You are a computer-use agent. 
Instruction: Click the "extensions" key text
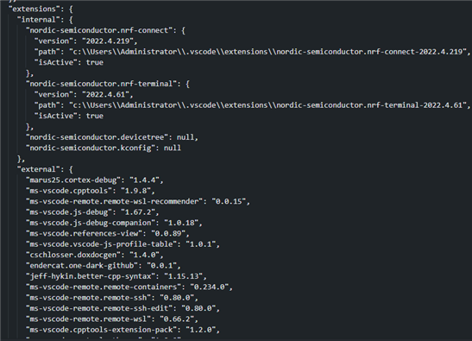32,9
